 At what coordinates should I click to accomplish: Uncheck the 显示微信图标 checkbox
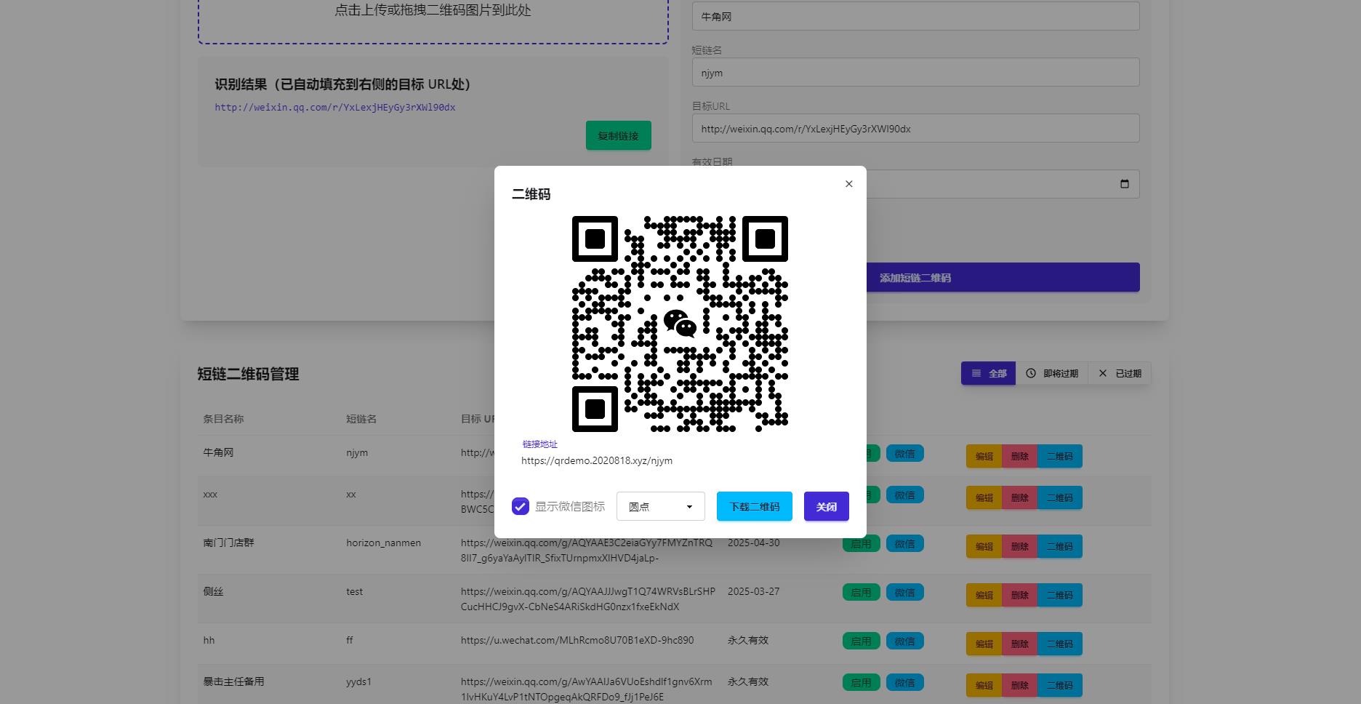click(x=521, y=506)
